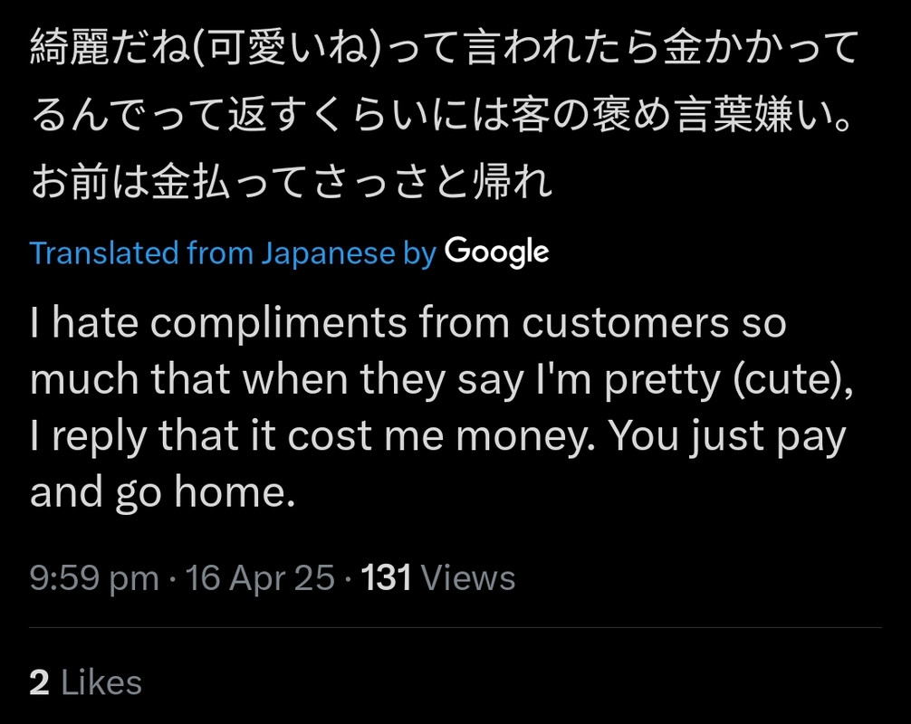This screenshot has height=724, width=911.
Task: Click the line "much that when they say"
Action: (442, 380)
